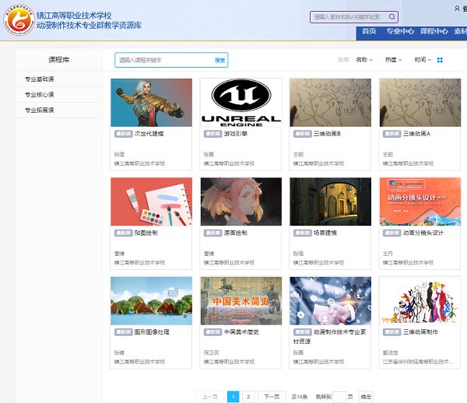Open 动画分镜头设计 course thumbnail
467x403 pixels.
coord(420,201)
